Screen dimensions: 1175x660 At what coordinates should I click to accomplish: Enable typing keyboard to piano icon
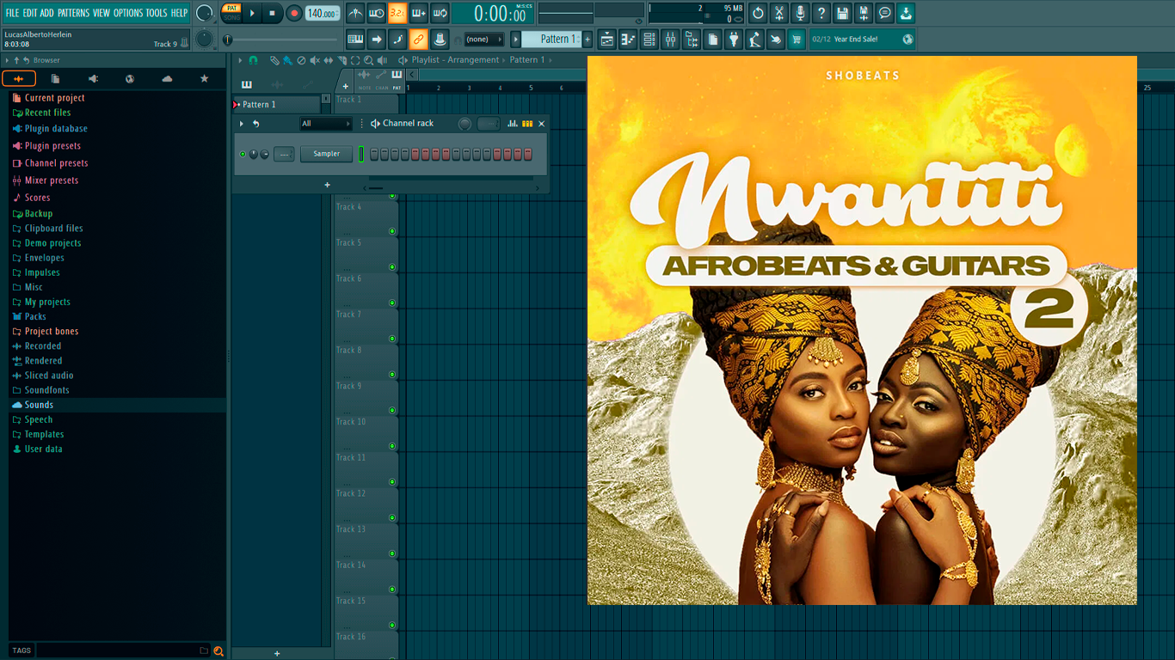[355, 39]
